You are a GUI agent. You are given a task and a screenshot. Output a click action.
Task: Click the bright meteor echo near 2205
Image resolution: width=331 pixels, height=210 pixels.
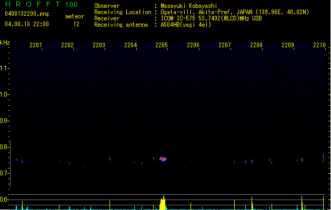coord(163,159)
